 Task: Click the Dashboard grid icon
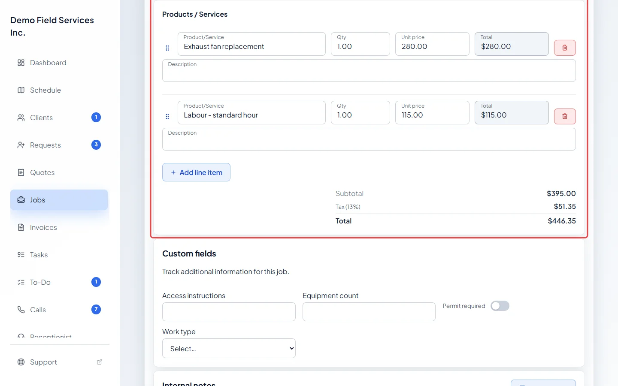tap(21, 63)
